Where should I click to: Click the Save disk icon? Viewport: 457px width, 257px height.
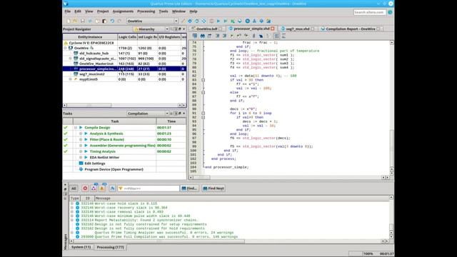click(83, 21)
